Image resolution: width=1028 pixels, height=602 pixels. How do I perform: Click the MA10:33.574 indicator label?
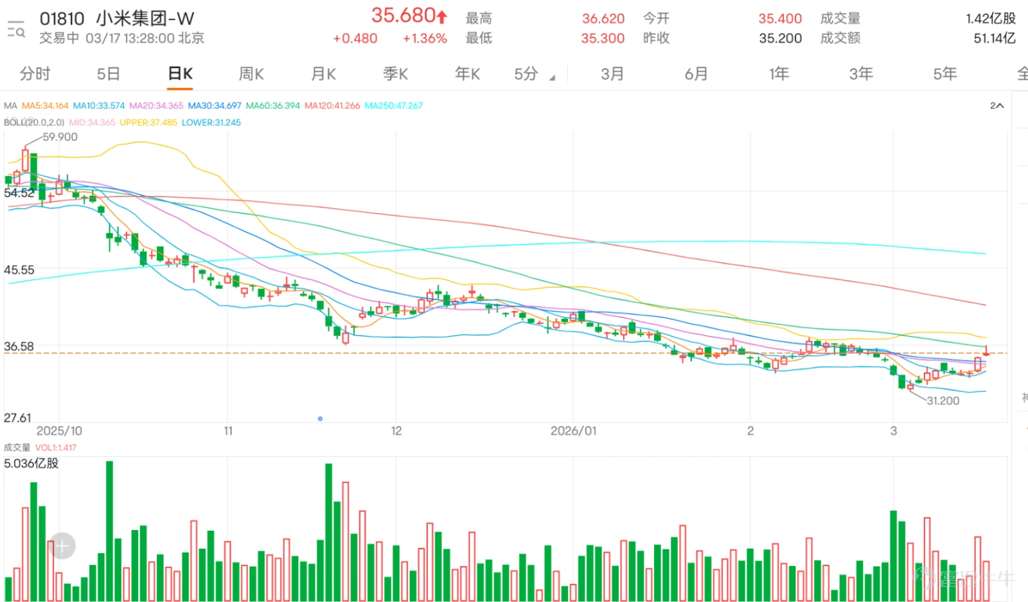[x=99, y=105]
